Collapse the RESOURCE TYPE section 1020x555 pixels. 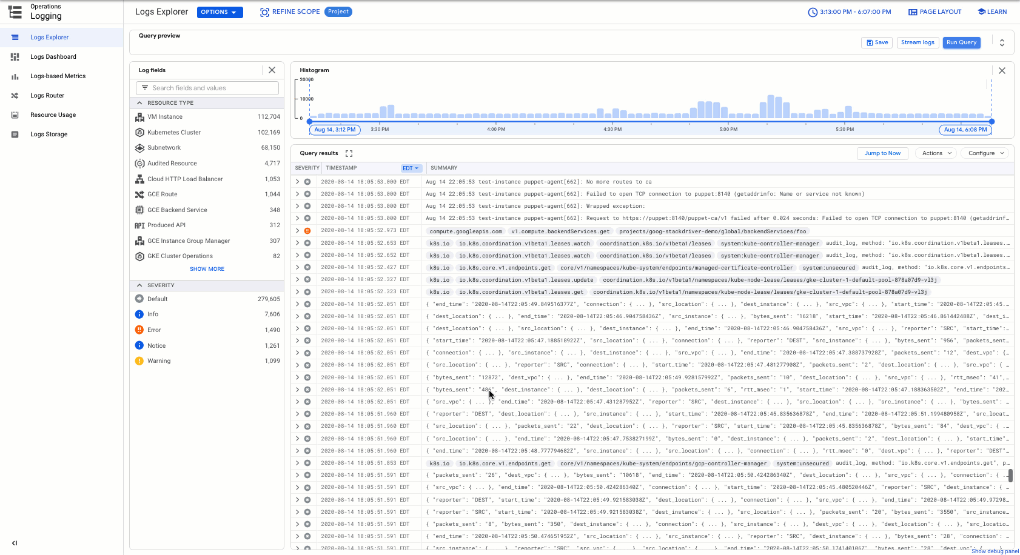(x=139, y=103)
